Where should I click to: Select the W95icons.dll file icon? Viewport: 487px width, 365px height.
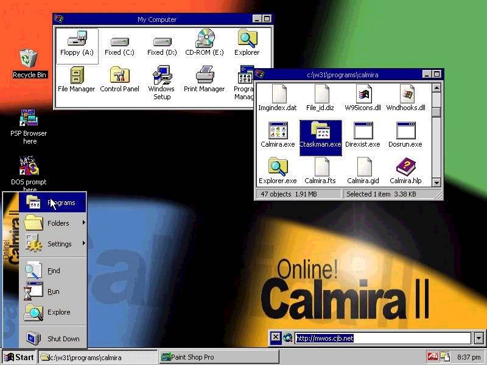click(x=363, y=96)
